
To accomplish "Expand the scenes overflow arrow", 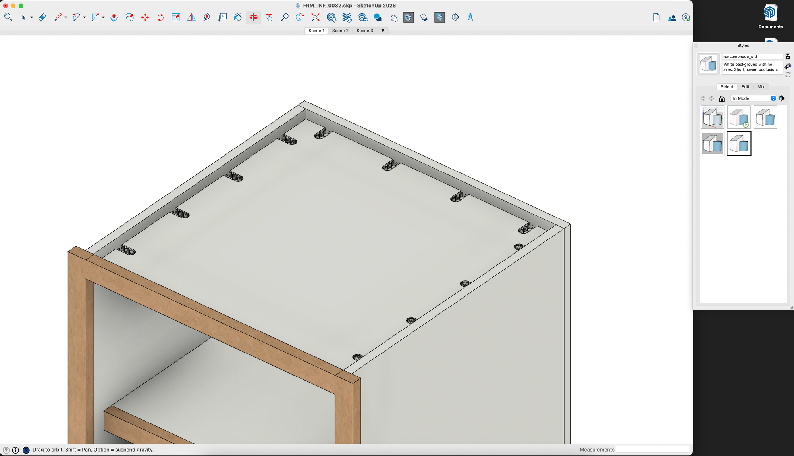I will pos(383,31).
